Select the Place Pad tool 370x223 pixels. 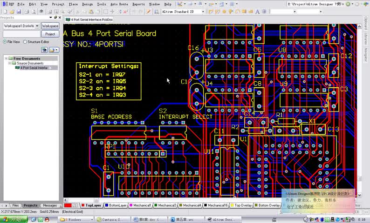(x=224, y=12)
